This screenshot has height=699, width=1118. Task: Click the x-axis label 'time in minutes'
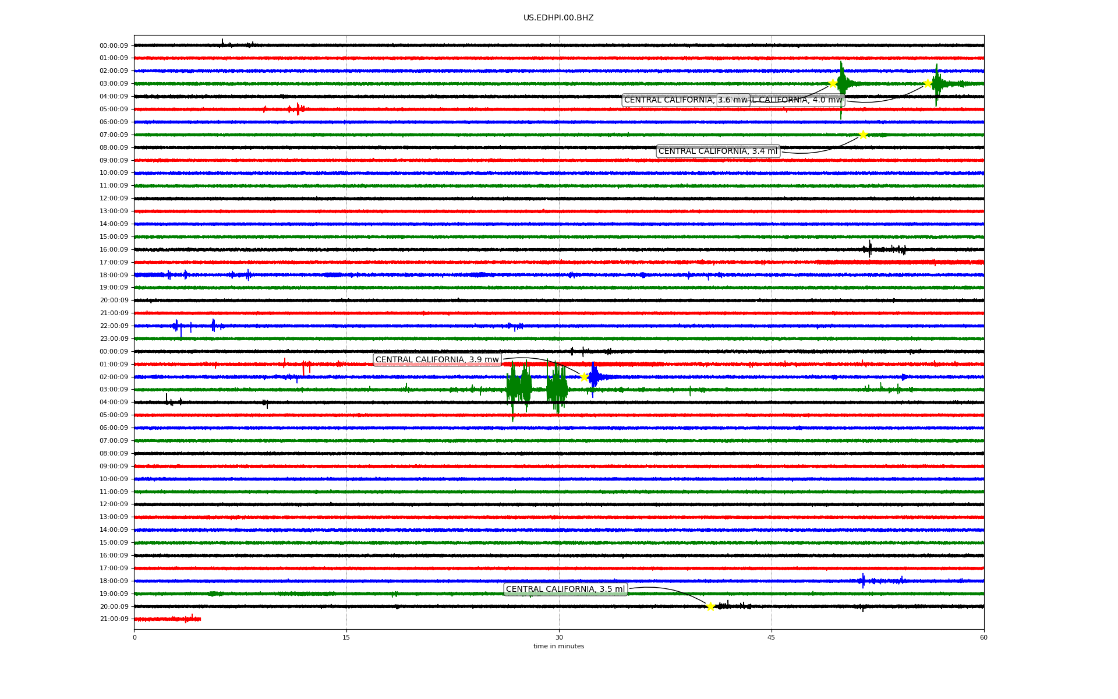558,647
